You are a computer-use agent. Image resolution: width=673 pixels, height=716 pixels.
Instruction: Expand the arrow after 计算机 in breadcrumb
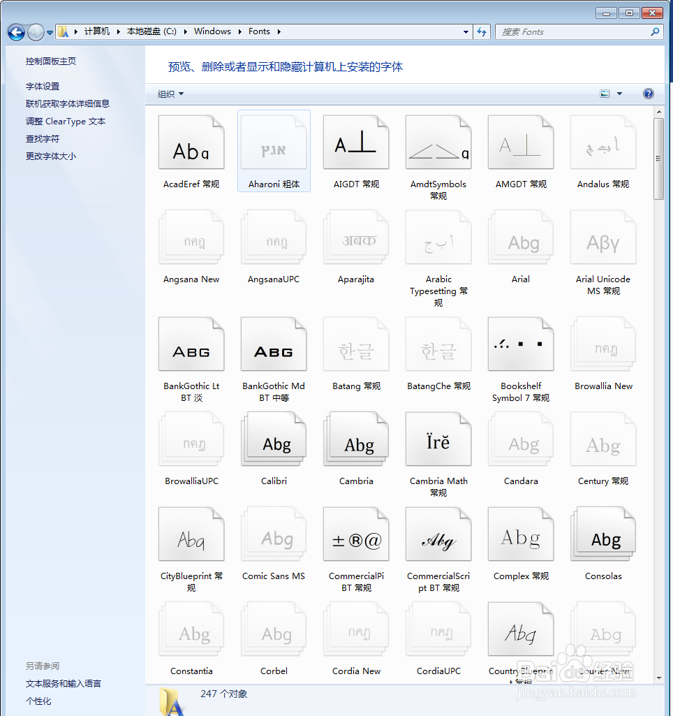pos(118,31)
